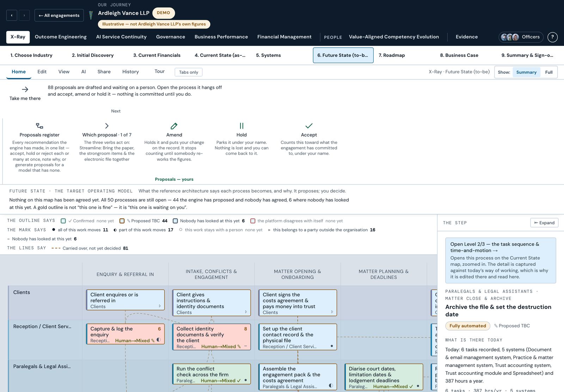Open the Outcome Engineering tab
The height and width of the screenshot is (392, 564).
pos(61,37)
